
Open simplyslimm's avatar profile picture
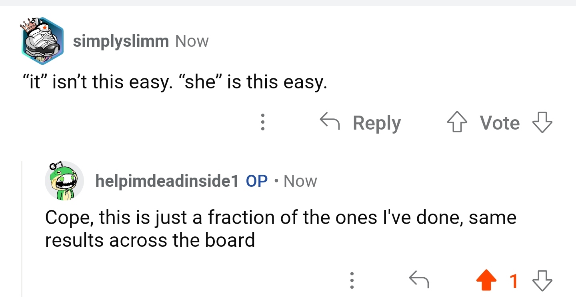point(42,41)
